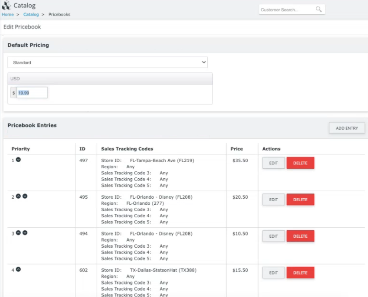
Task: Edit the TX-Dallas-StetsonHat entry
Action: 273,273
